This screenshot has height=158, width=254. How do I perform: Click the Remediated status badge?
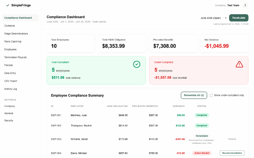tap(202, 136)
